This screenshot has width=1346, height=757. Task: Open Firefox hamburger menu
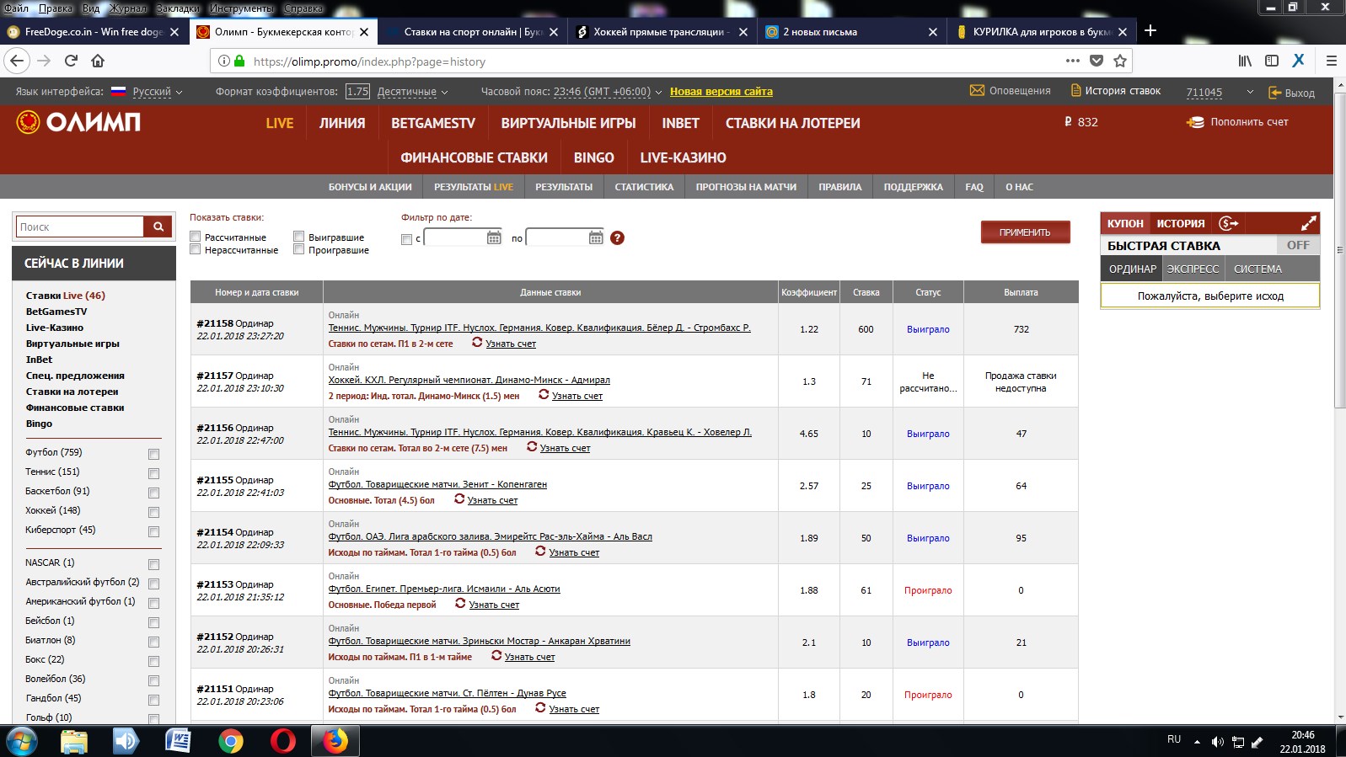[1332, 61]
